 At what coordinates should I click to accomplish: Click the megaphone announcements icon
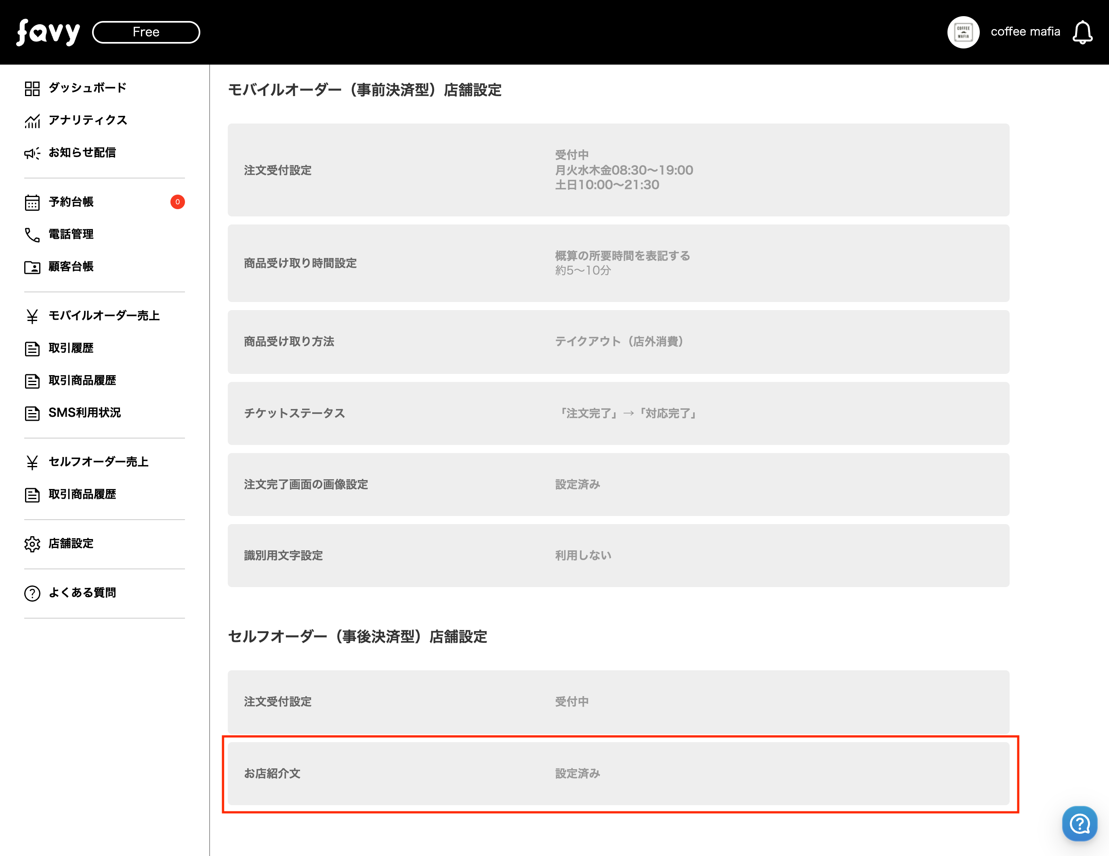pos(32,153)
